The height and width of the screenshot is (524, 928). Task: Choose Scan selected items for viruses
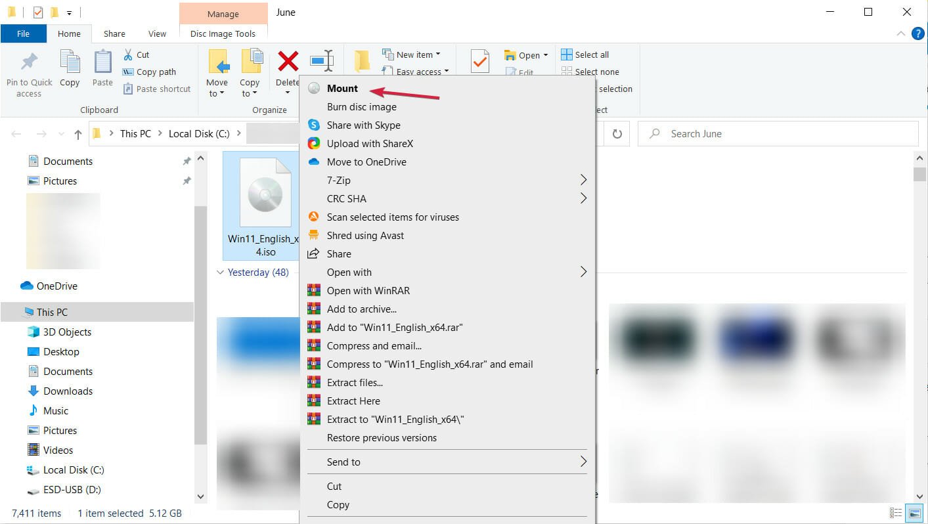coord(447,217)
